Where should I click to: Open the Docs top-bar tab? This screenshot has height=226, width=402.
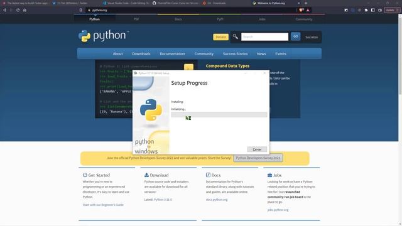(178, 19)
